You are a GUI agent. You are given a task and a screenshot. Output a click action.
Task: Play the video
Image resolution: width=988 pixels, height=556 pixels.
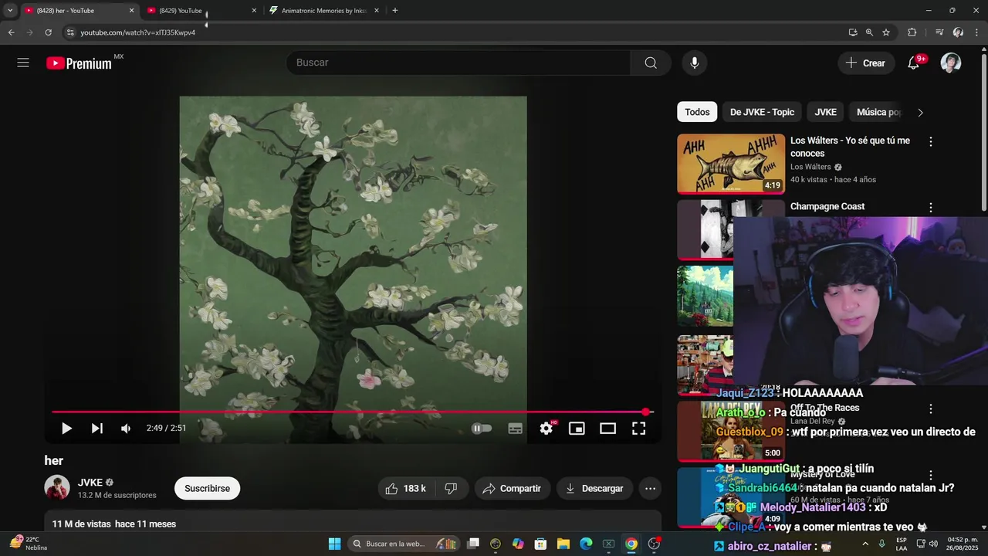[x=66, y=429]
